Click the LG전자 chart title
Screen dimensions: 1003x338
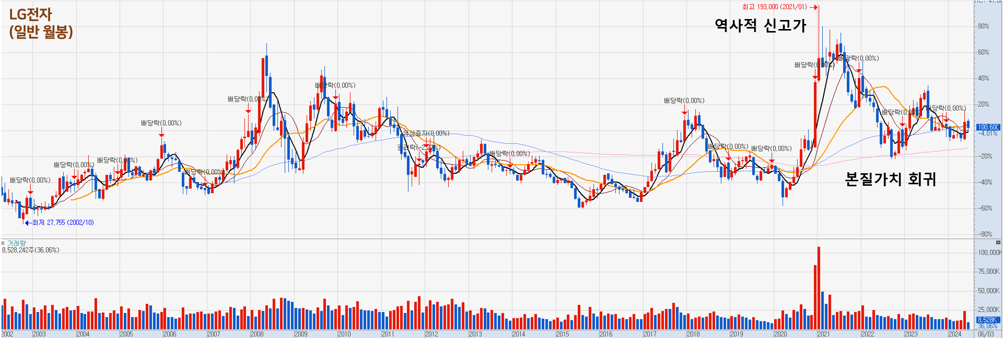(31, 15)
